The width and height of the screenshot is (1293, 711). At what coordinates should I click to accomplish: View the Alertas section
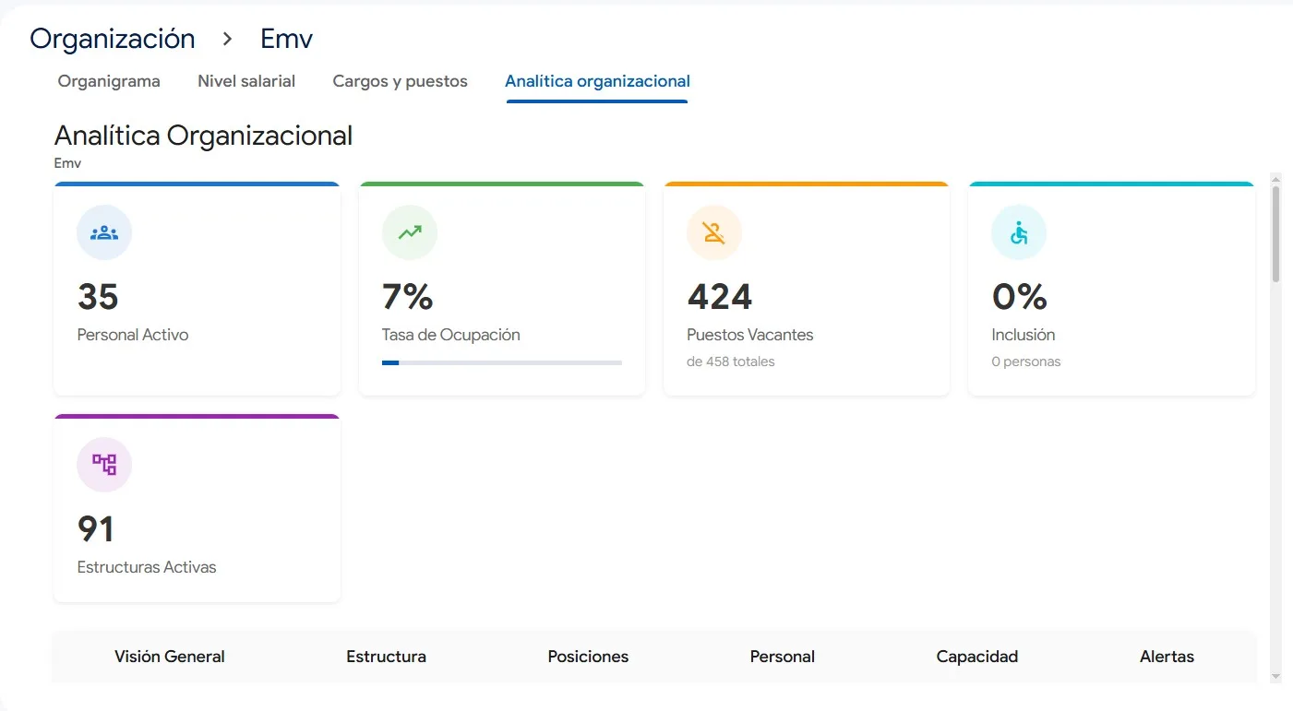click(x=1167, y=656)
